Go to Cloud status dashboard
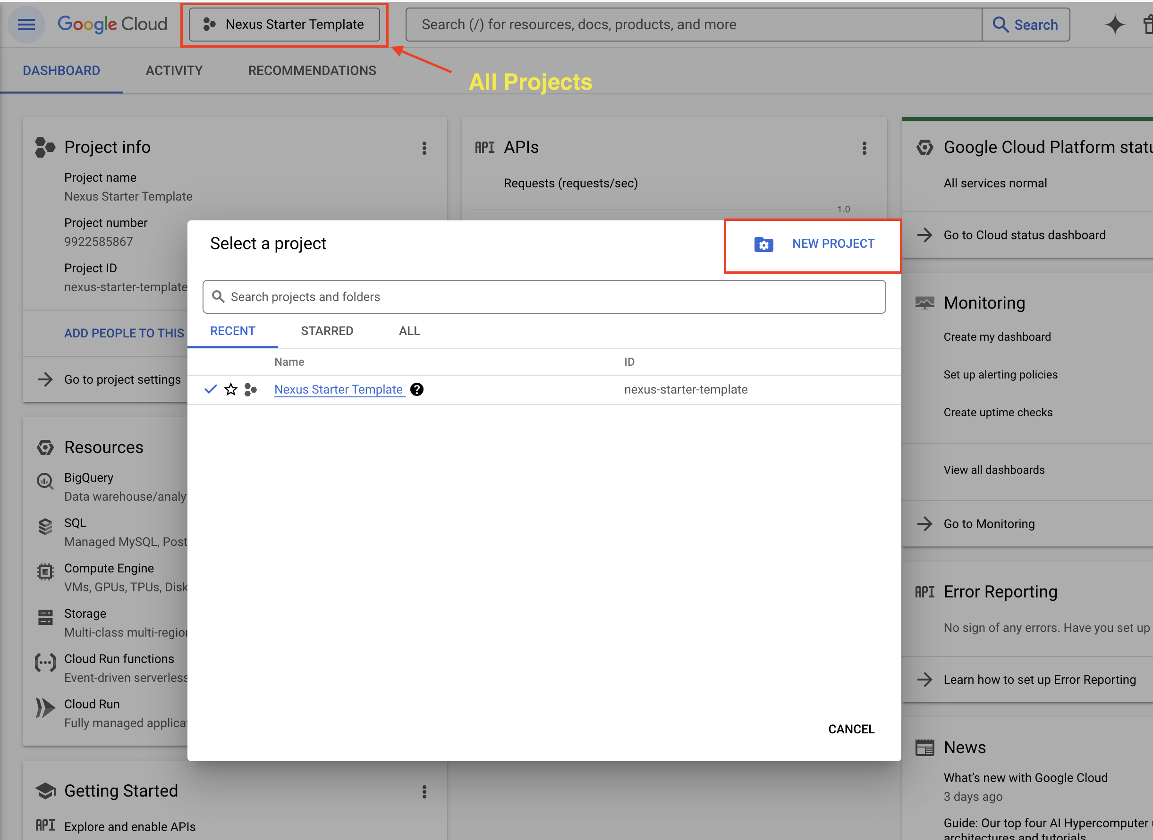Viewport: 1153px width, 840px height. tap(1024, 235)
